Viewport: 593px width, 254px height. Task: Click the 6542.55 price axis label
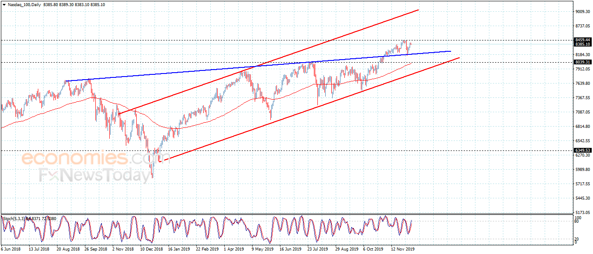click(x=582, y=141)
